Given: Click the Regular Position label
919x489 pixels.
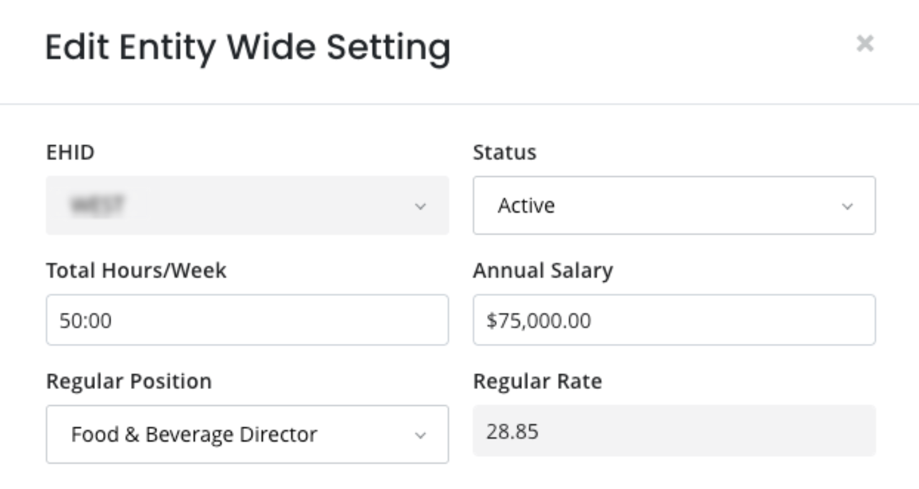Looking at the screenshot, I should coord(128,381).
